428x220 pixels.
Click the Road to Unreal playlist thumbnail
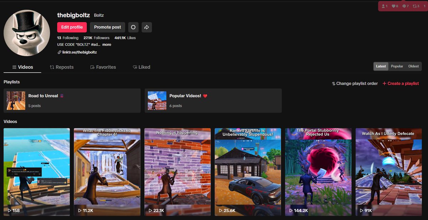[16, 101]
